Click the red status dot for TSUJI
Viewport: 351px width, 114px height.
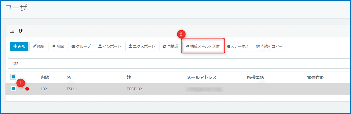[27, 89]
